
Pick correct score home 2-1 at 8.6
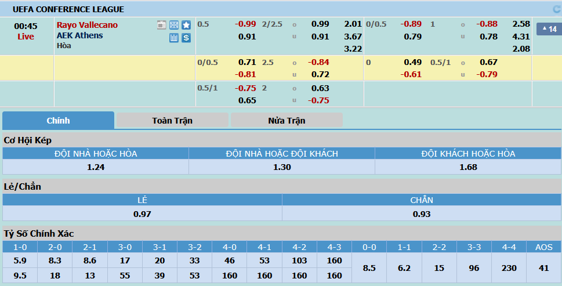(89, 260)
